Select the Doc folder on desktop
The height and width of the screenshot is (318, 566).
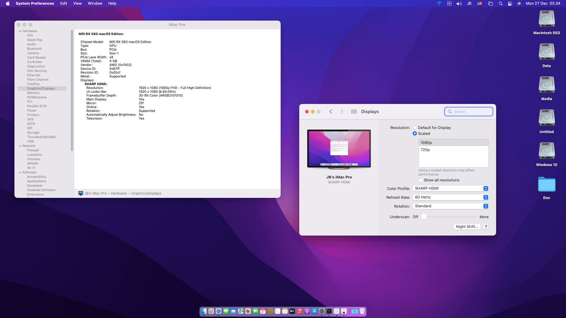pyautogui.click(x=547, y=188)
